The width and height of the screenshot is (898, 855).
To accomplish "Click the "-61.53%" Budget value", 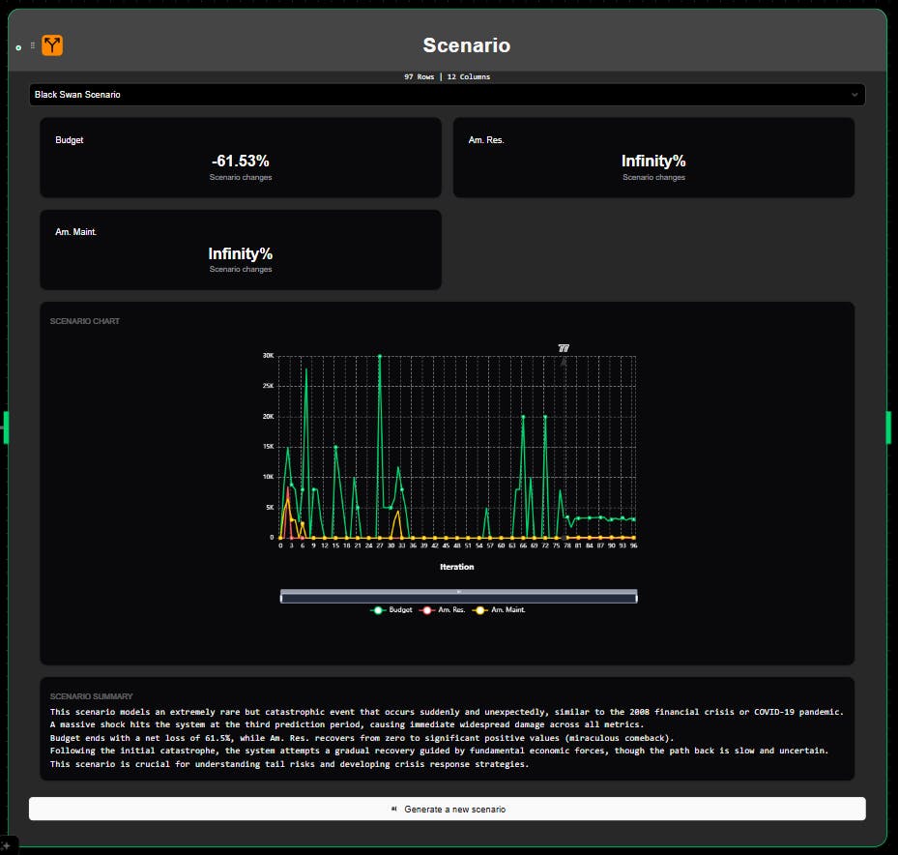I will pyautogui.click(x=241, y=161).
